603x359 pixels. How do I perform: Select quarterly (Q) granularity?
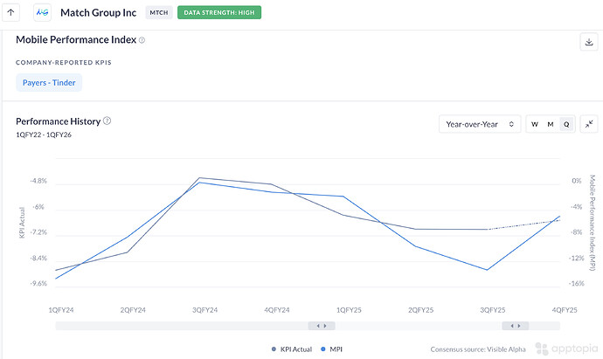[565, 124]
